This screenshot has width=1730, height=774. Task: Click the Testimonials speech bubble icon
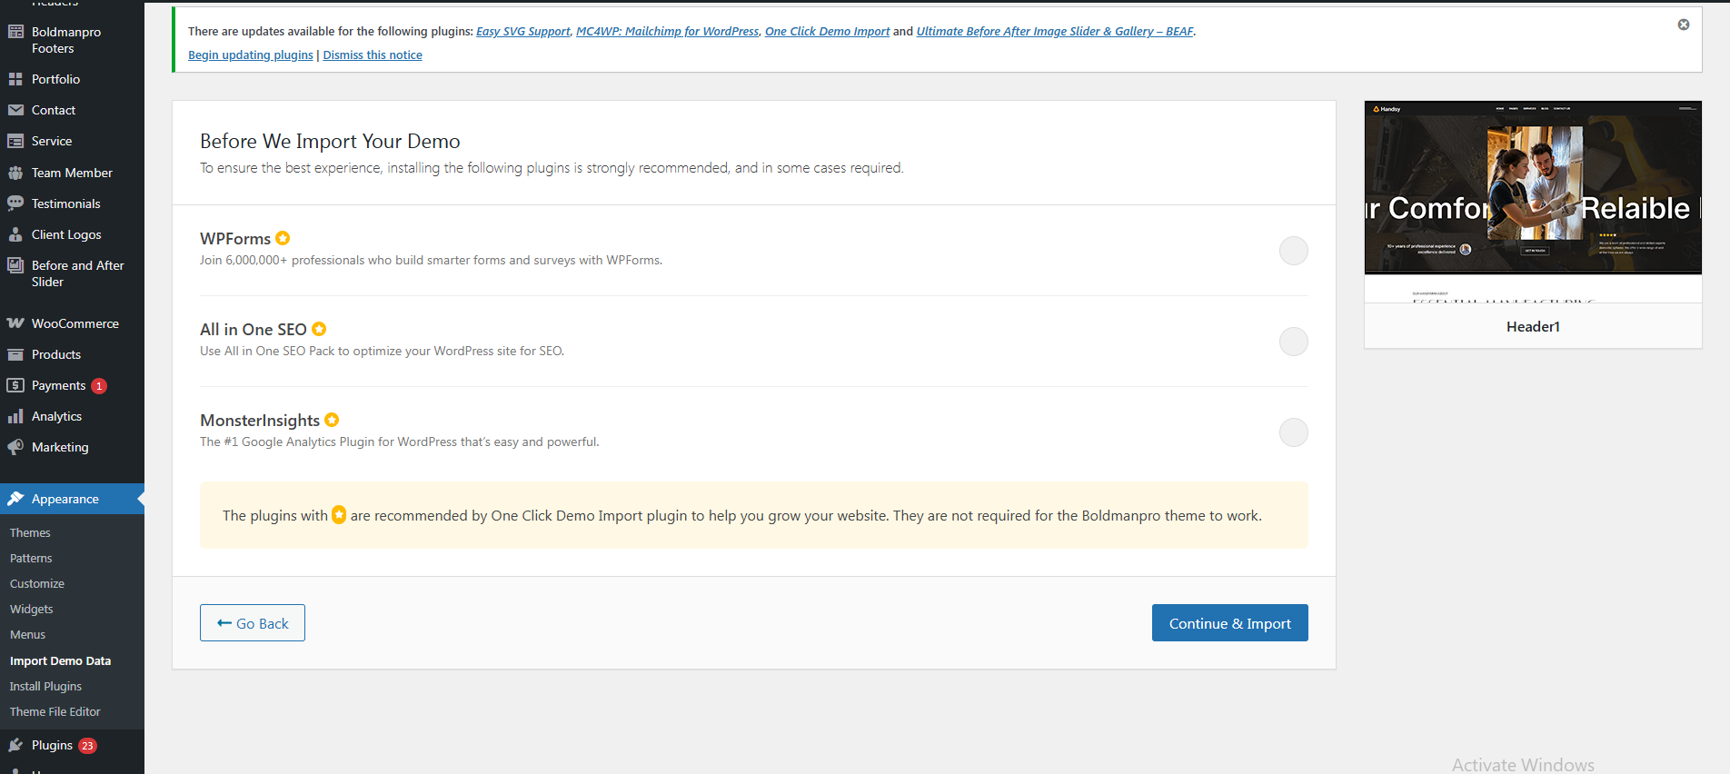[15, 203]
